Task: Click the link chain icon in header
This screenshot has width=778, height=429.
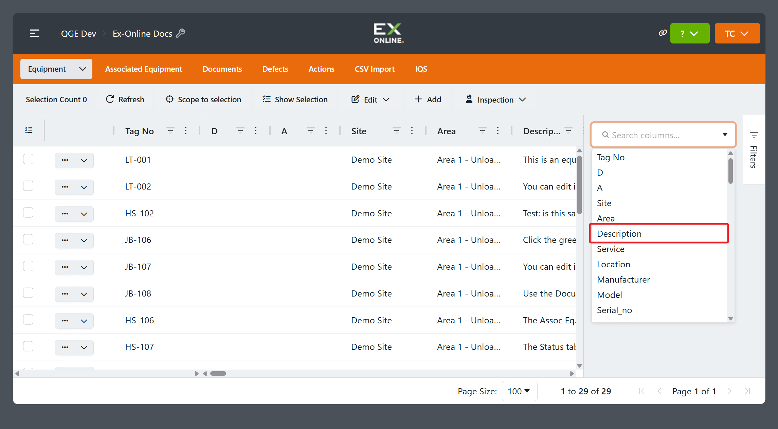Action: 663,33
